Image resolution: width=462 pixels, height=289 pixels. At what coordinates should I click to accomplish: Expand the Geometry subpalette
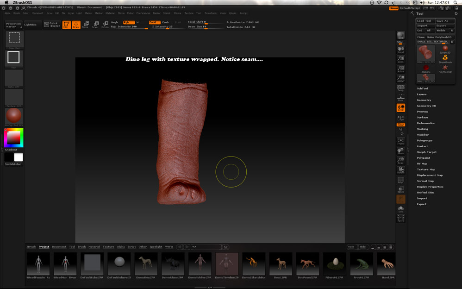coord(424,100)
